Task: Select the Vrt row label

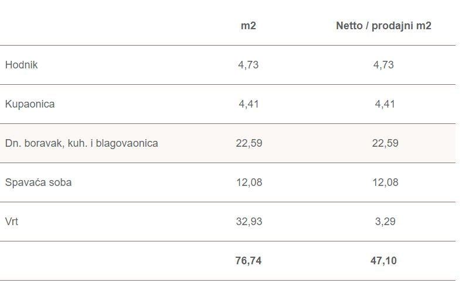Action: click(12, 222)
